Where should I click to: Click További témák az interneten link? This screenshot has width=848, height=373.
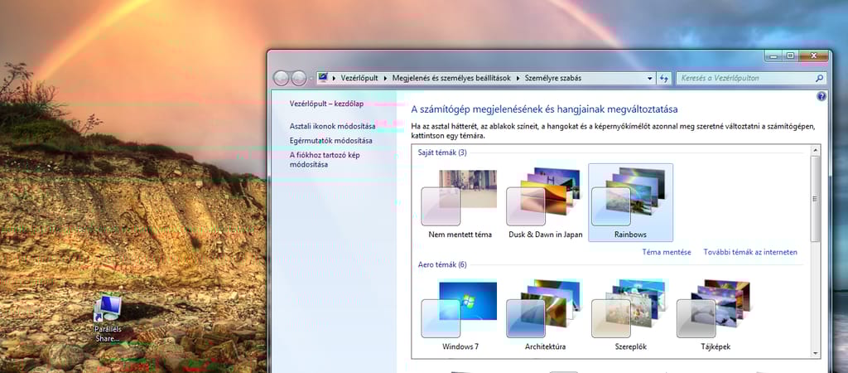pos(750,252)
